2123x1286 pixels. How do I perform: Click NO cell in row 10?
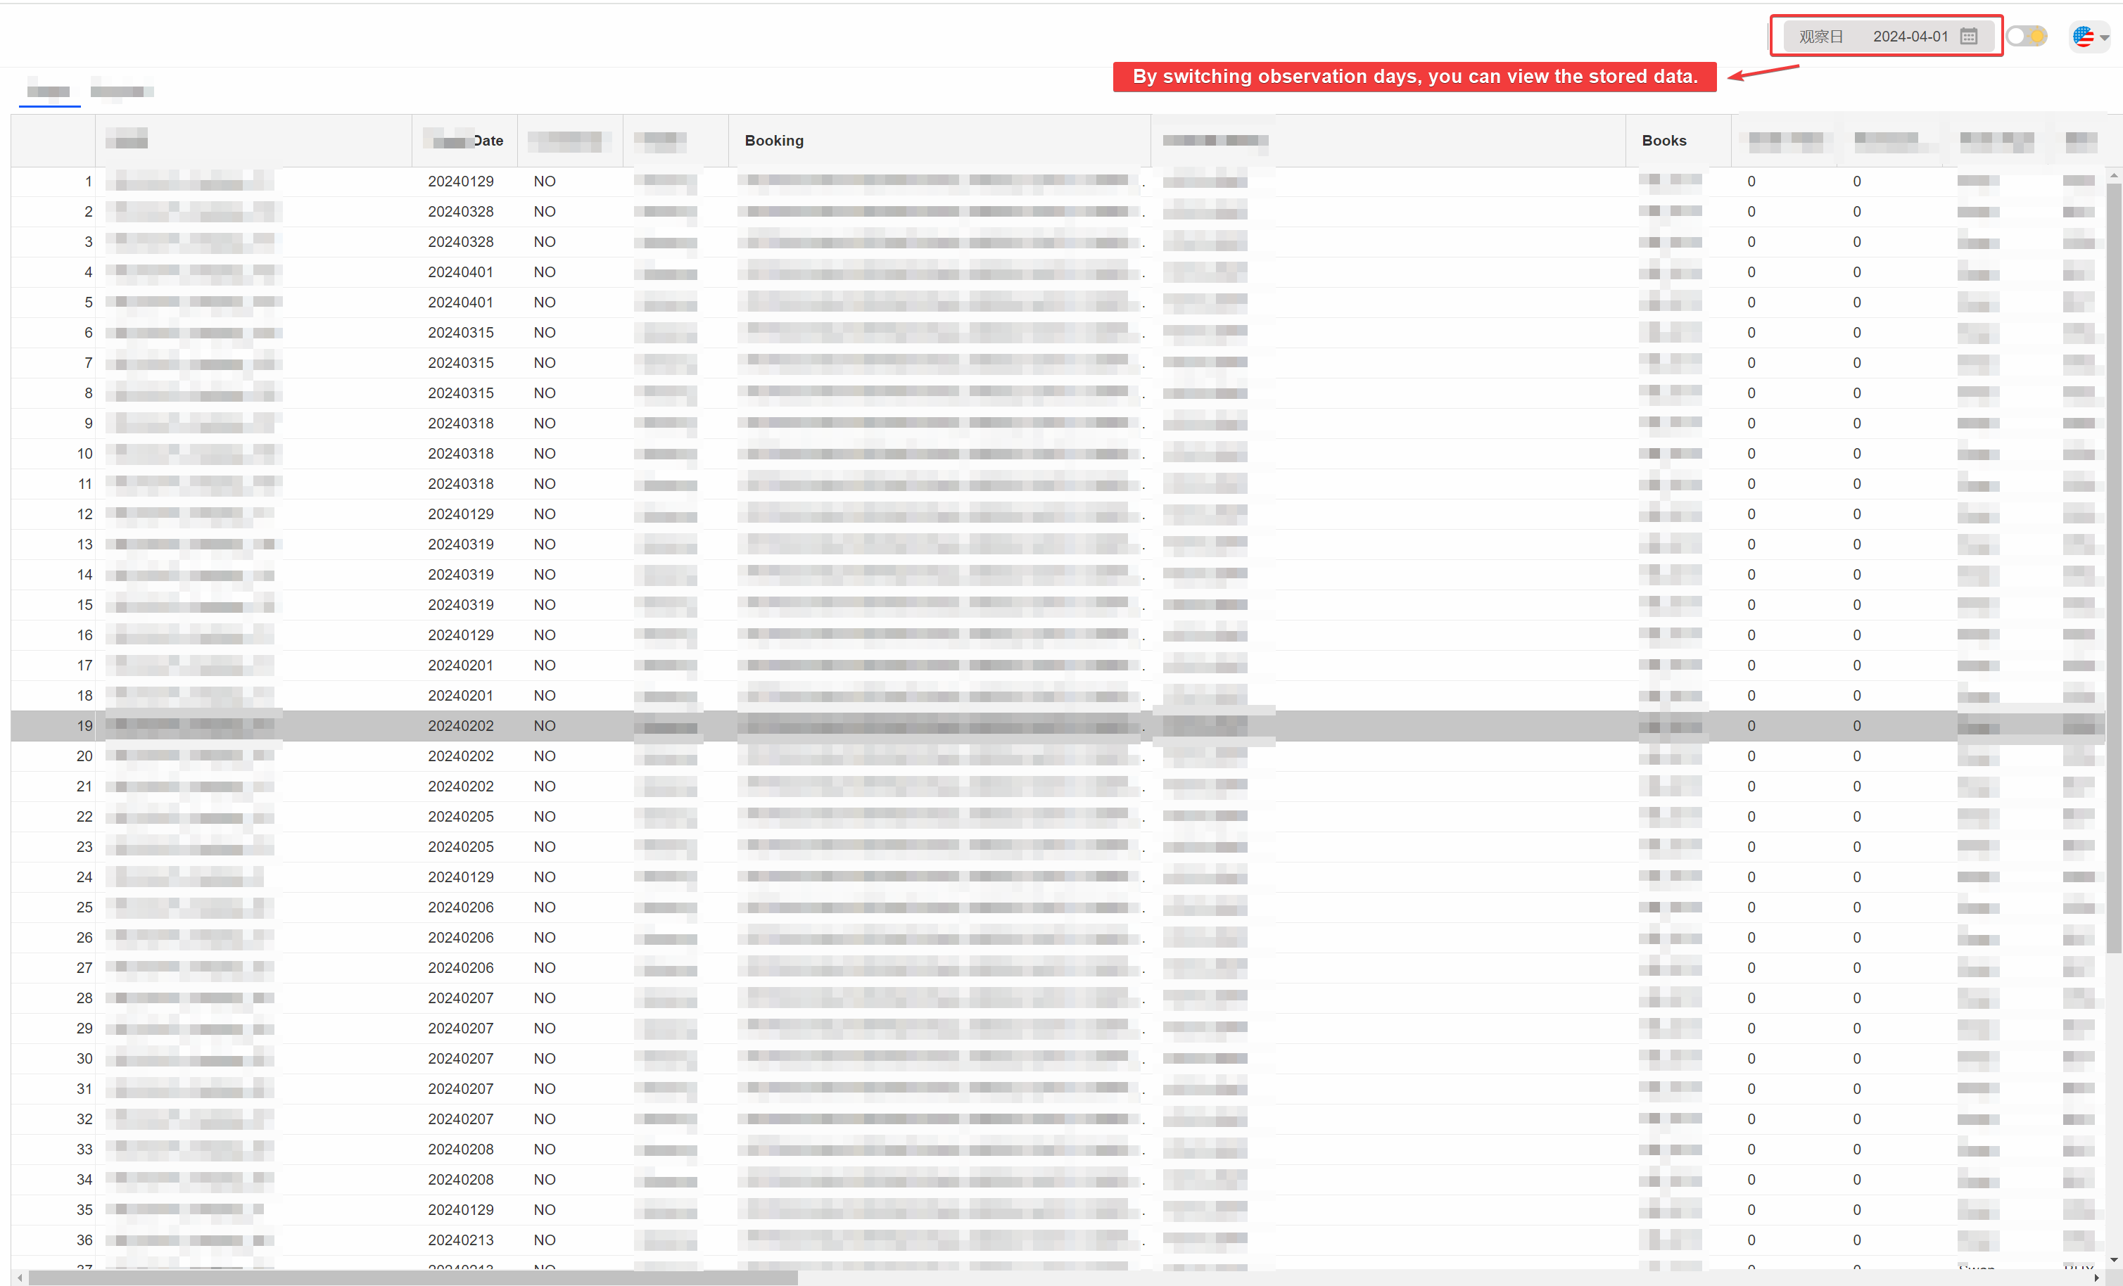coord(545,454)
